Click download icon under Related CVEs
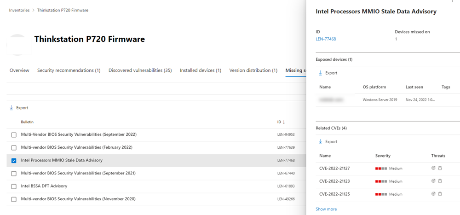This screenshot has width=460, height=215. (x=320, y=142)
